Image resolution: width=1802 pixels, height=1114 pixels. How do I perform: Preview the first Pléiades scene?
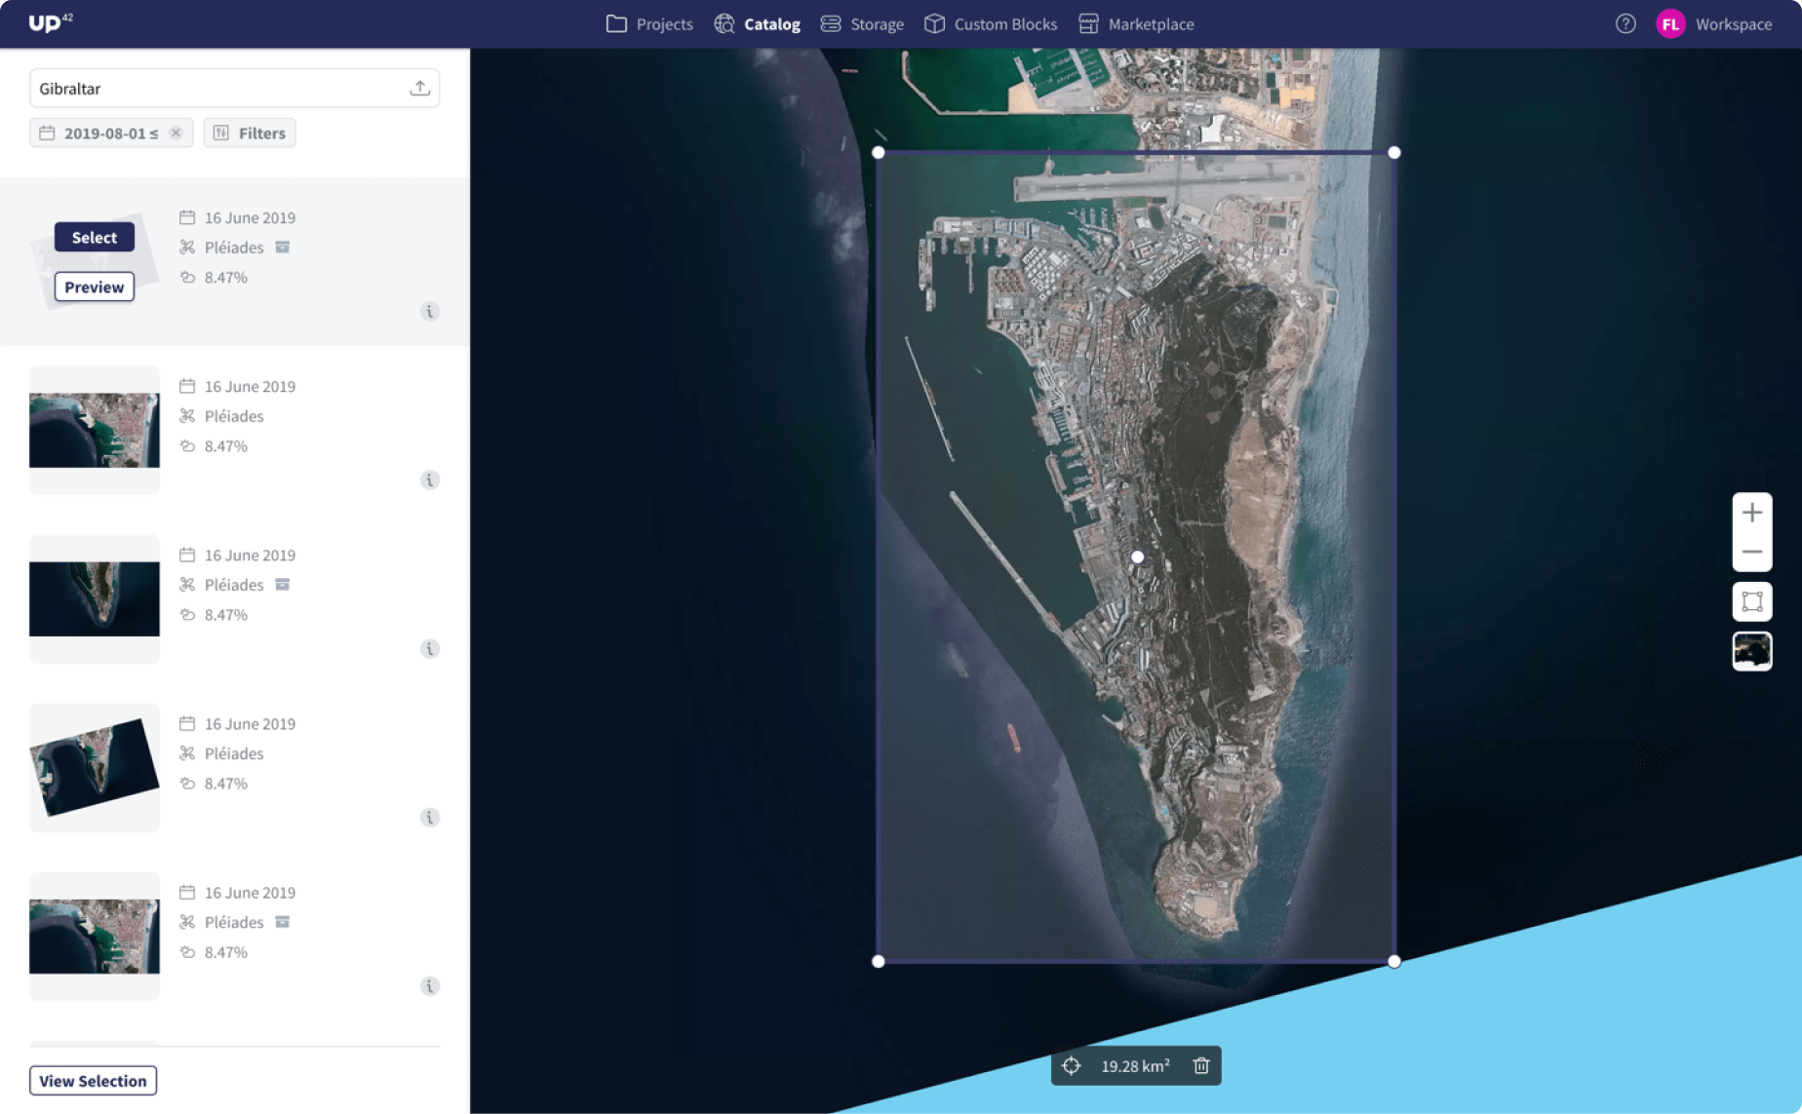pyautogui.click(x=95, y=288)
